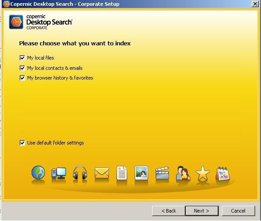
Task: Click the headphones music icon
Action: [x=80, y=173]
